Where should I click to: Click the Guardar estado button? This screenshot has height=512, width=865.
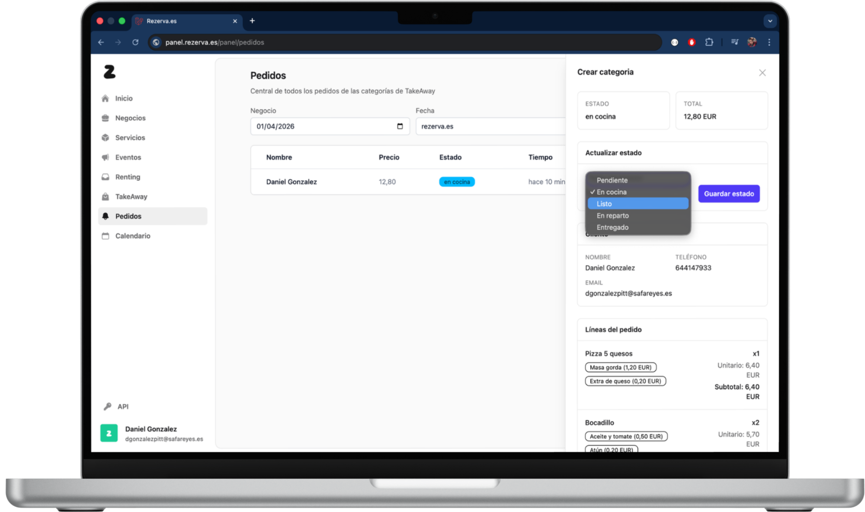(729, 194)
